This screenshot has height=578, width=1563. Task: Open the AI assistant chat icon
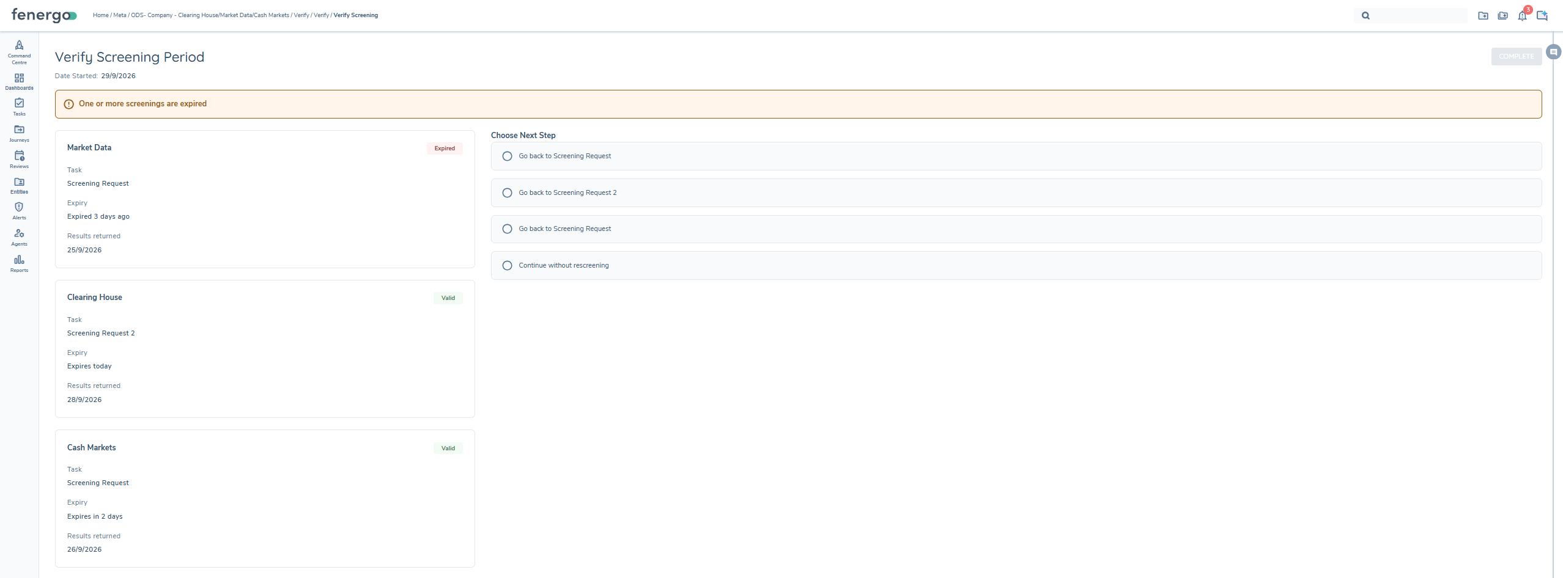pyautogui.click(x=1542, y=16)
